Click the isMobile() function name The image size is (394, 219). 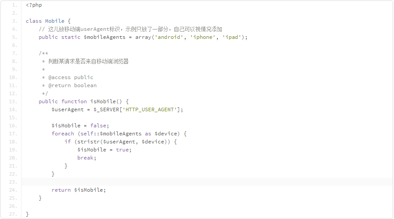point(106,101)
